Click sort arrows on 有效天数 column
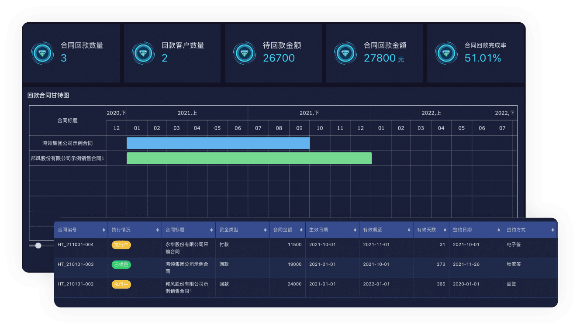This screenshot has height=330, width=580. point(445,230)
